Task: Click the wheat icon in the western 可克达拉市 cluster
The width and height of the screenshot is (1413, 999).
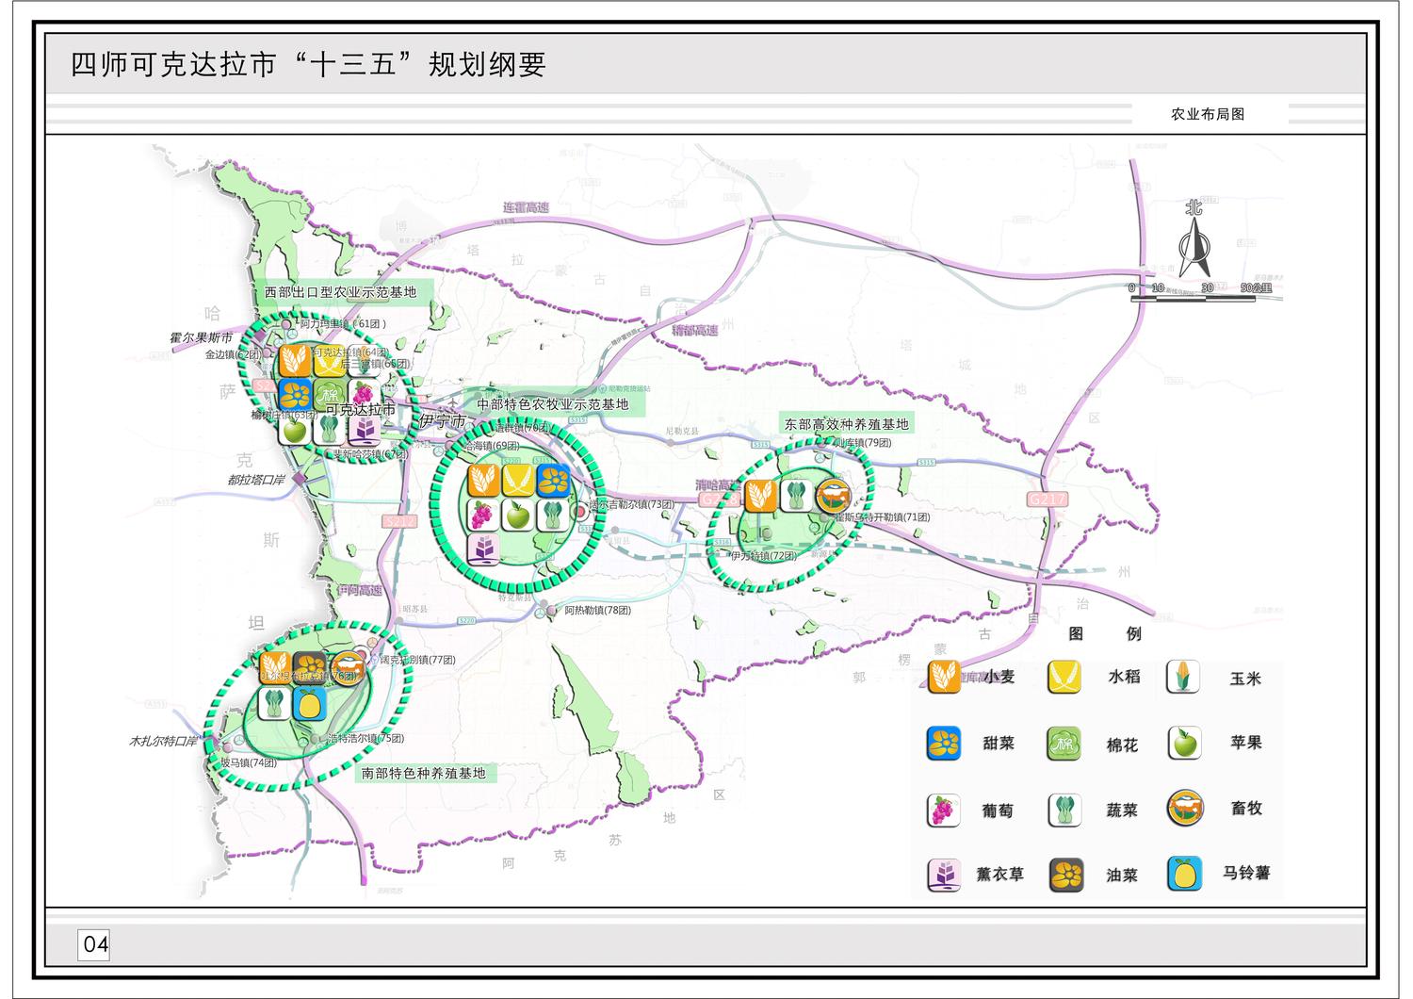Action: [x=296, y=360]
